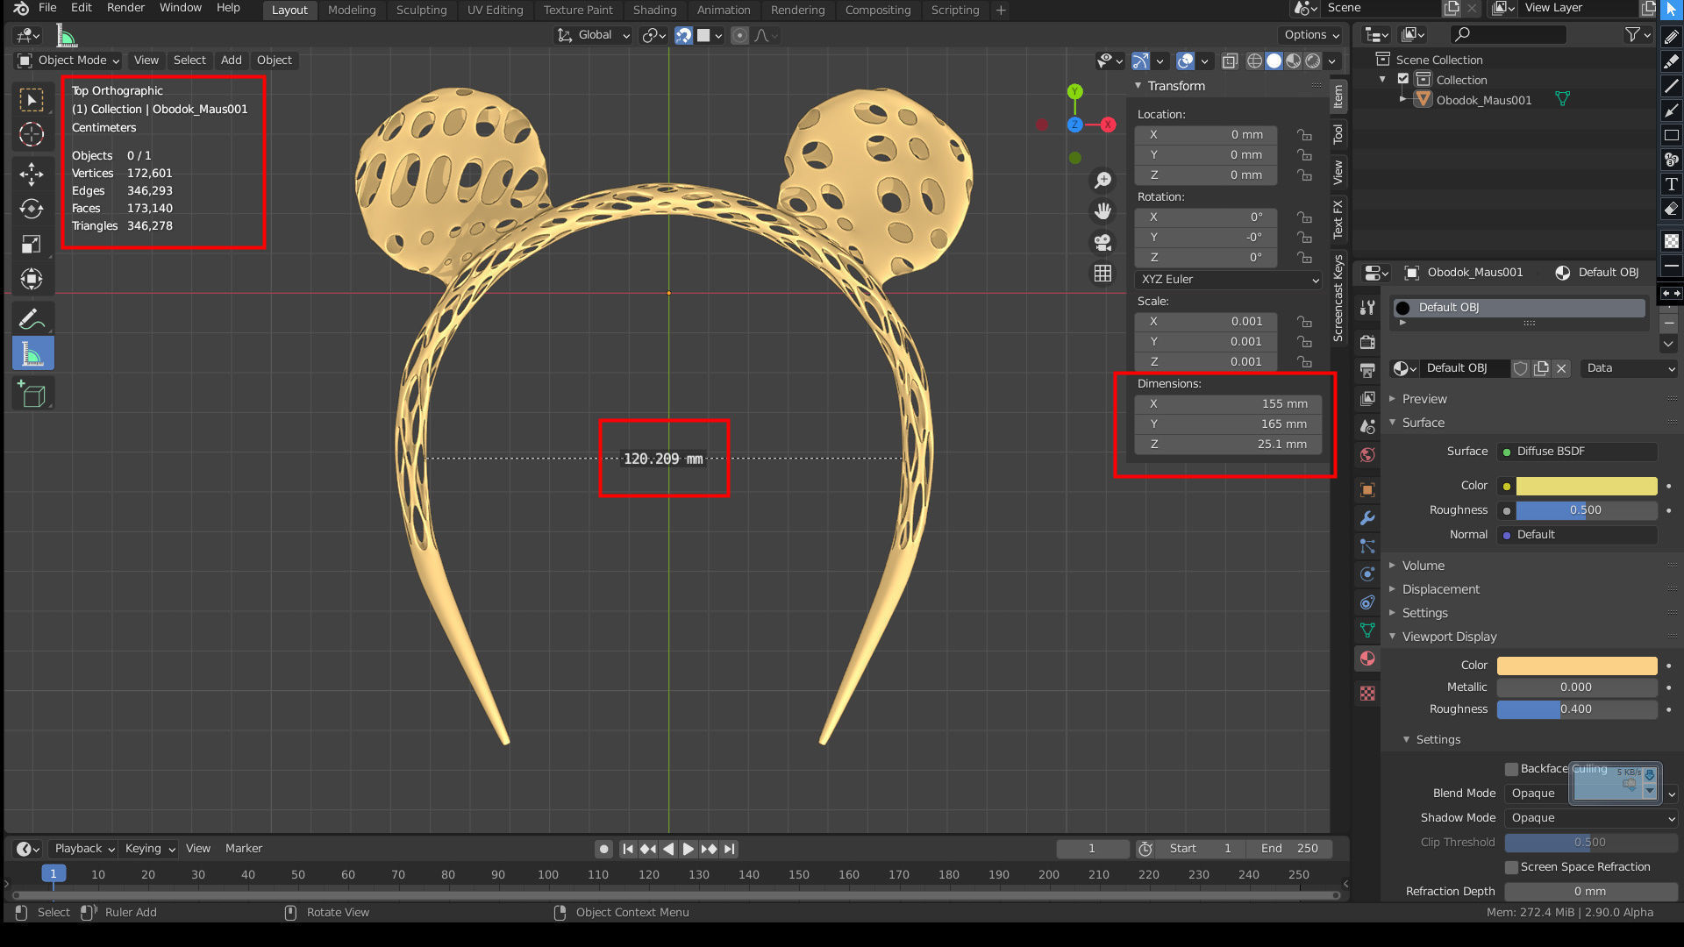Open Material properties tab icon

[1367, 659]
